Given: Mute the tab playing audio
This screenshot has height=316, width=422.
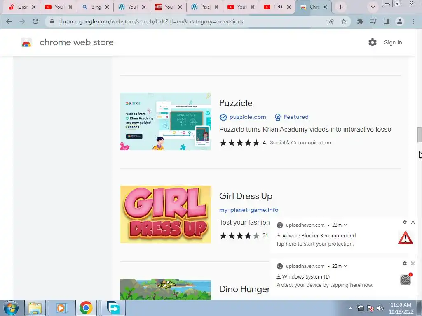Looking at the screenshot, I should coord(280,7).
